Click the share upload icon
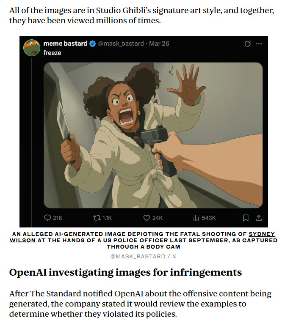This screenshot has height=323, width=282. coord(259,218)
